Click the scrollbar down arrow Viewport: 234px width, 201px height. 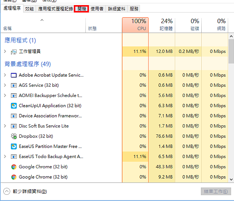pyautogui.click(x=231, y=179)
